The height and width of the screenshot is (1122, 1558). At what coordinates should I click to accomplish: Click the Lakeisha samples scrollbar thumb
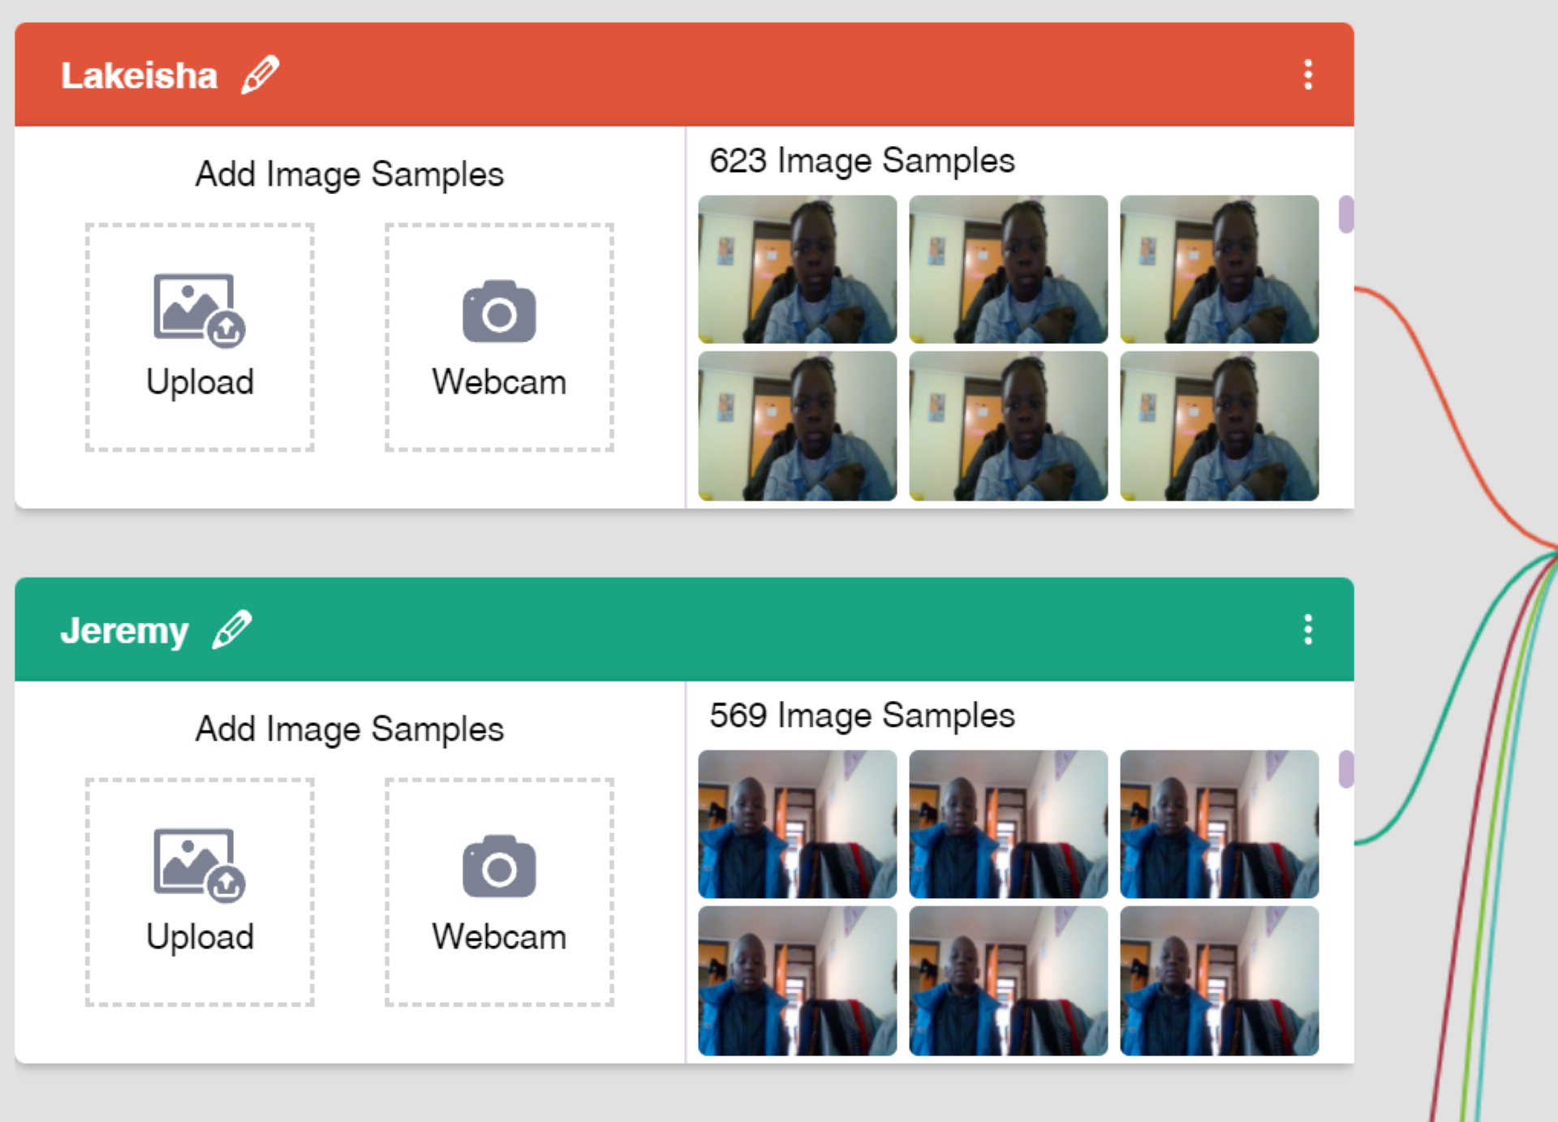coord(1345,214)
